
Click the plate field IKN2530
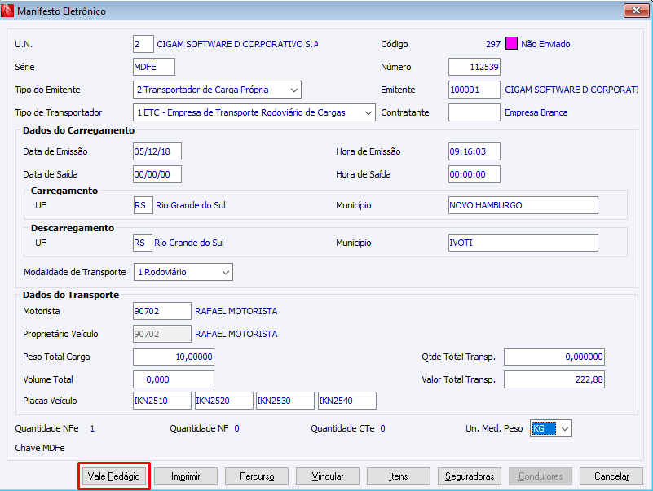pos(285,401)
